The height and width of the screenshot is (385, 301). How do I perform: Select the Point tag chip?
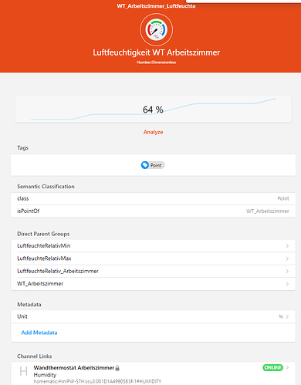click(x=153, y=165)
